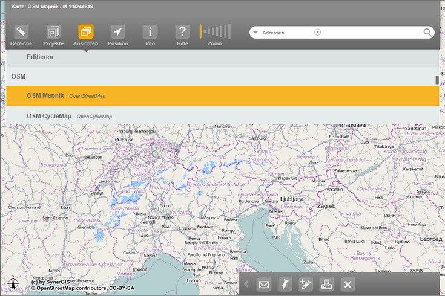Start search with the magnifier icon
This screenshot has height=296, width=445.
427,33
